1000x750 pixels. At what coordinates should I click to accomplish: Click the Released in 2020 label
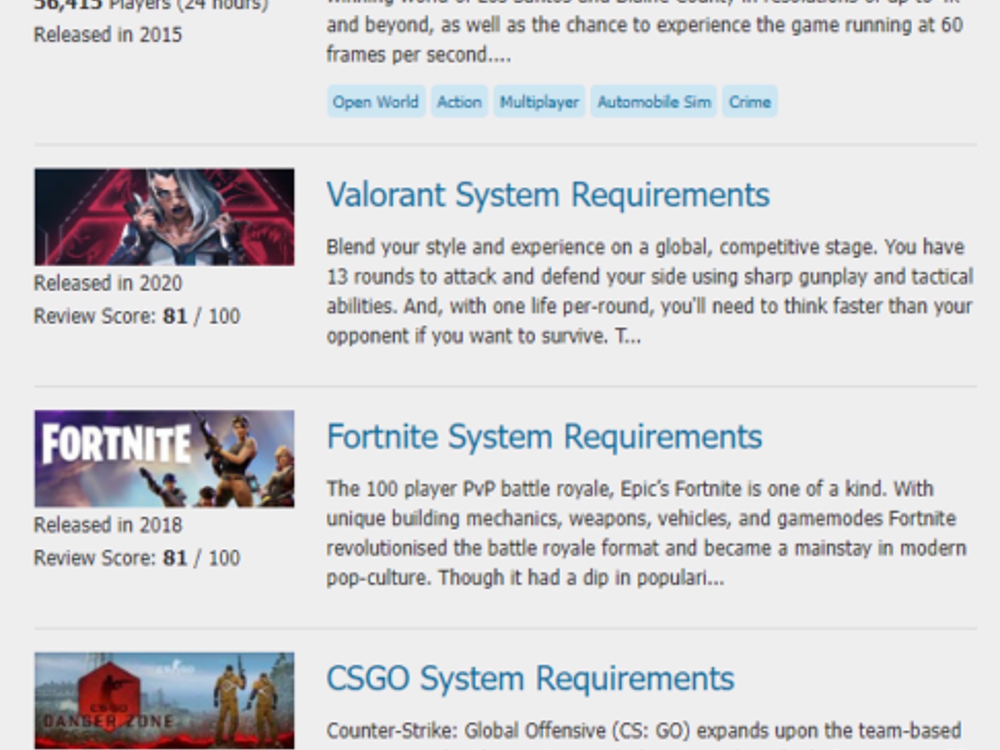pyautogui.click(x=108, y=283)
